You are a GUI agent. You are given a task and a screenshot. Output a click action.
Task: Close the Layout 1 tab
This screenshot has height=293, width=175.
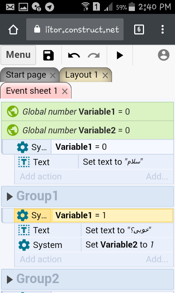[105, 75]
